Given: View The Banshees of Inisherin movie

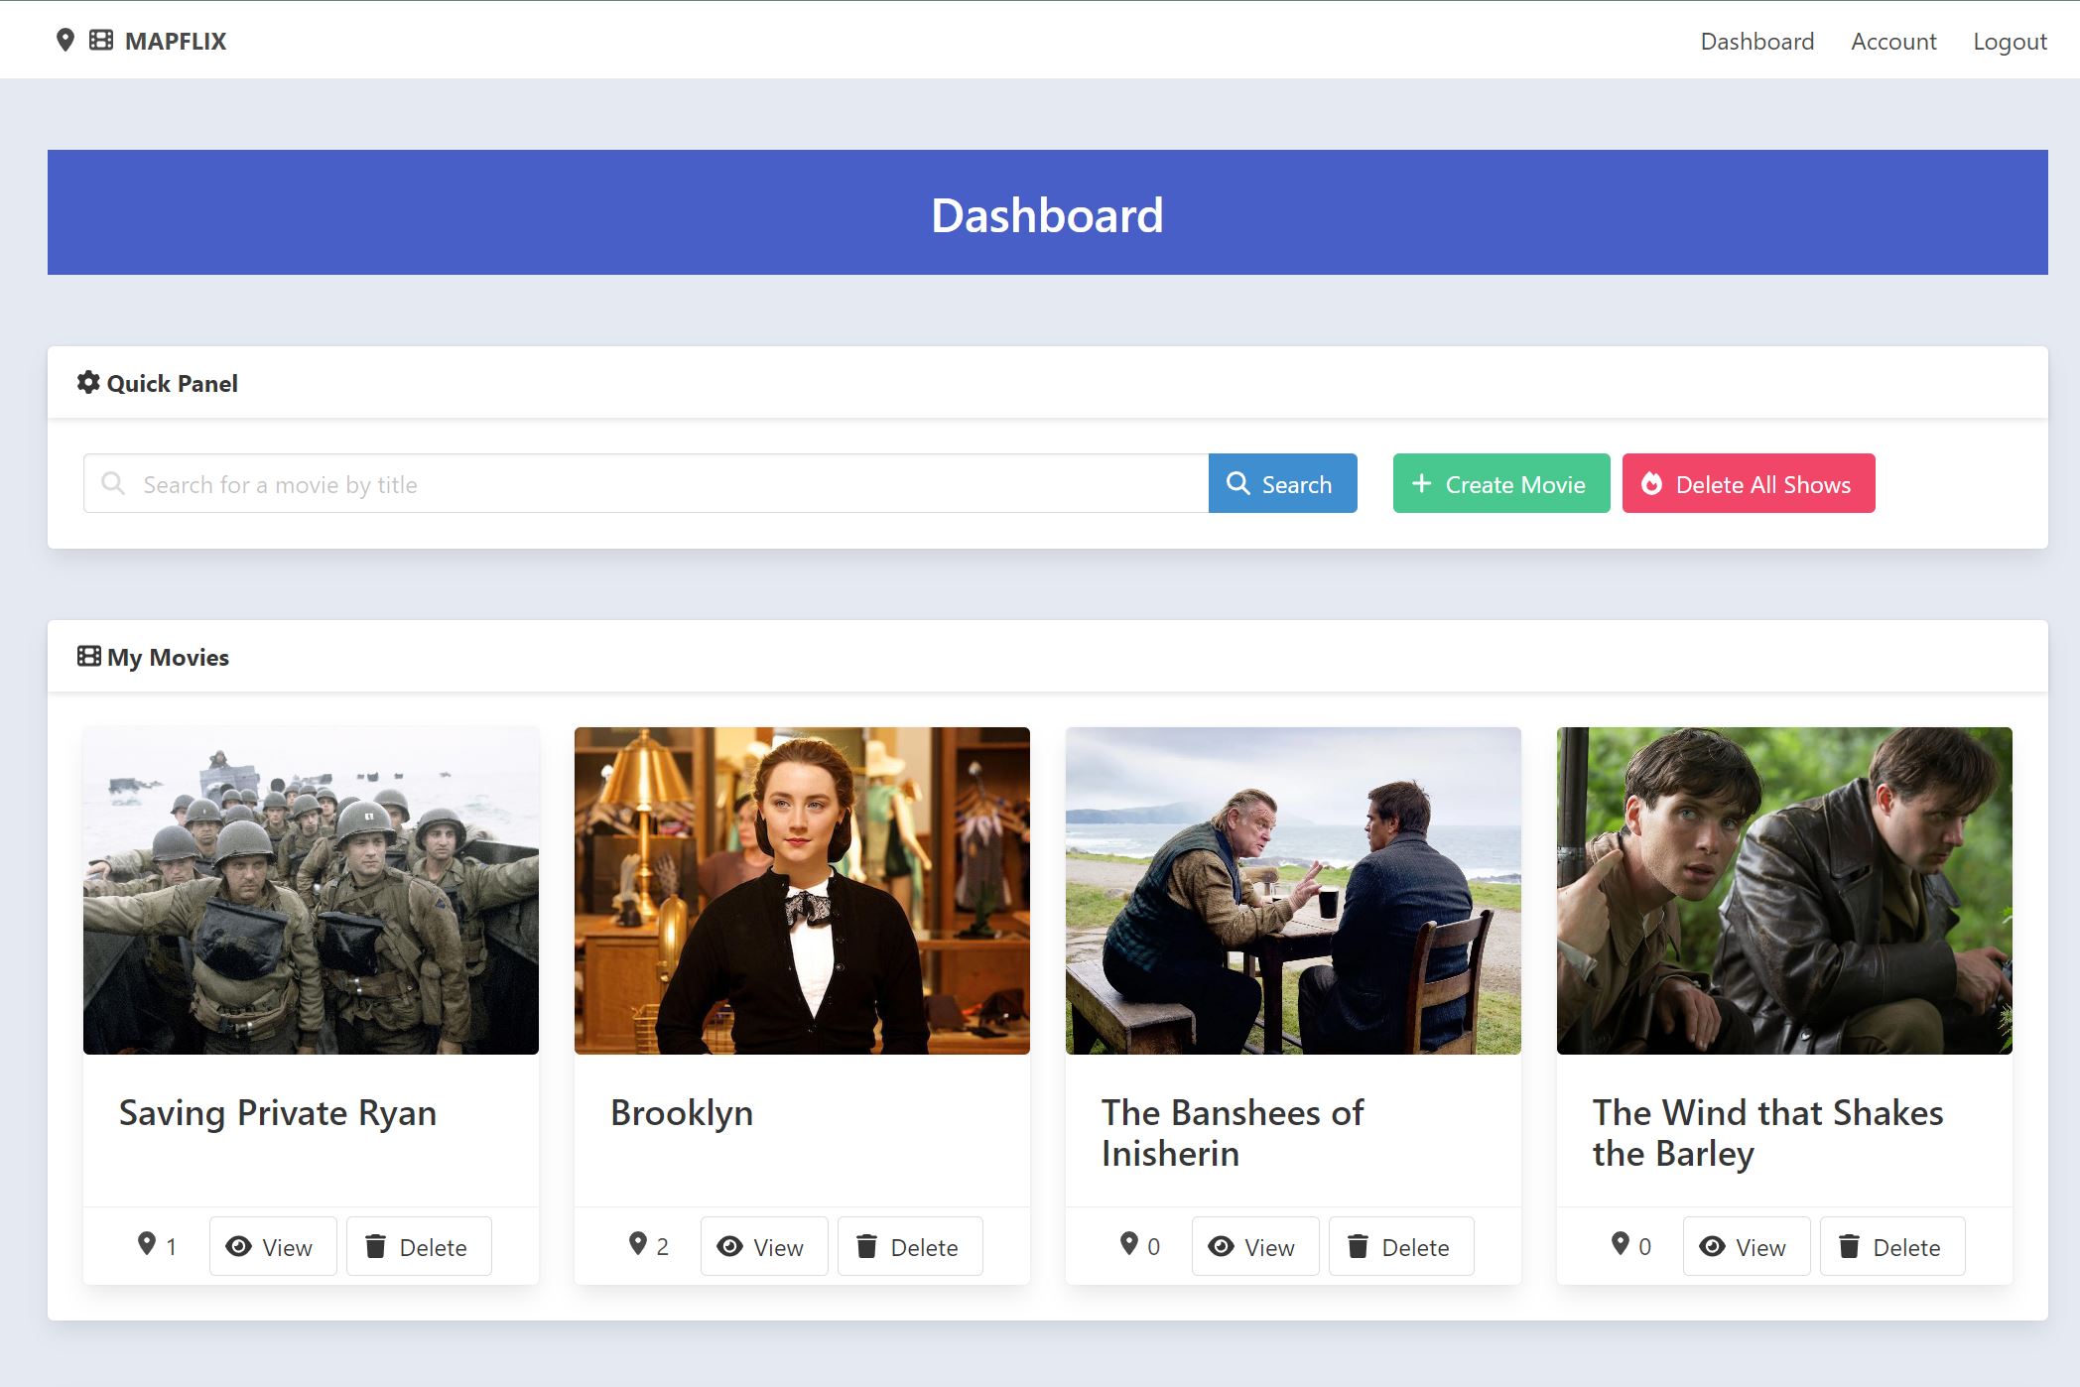Looking at the screenshot, I should 1255,1246.
